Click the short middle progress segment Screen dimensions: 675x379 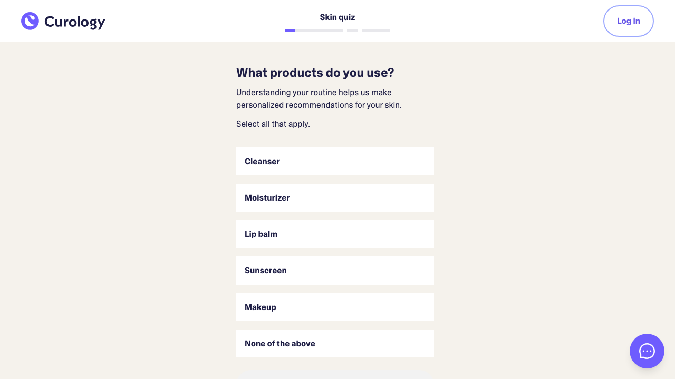tap(352, 31)
